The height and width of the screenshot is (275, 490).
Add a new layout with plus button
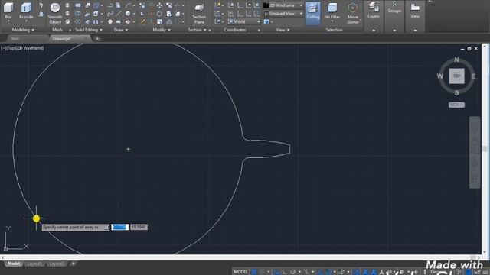tap(73, 264)
